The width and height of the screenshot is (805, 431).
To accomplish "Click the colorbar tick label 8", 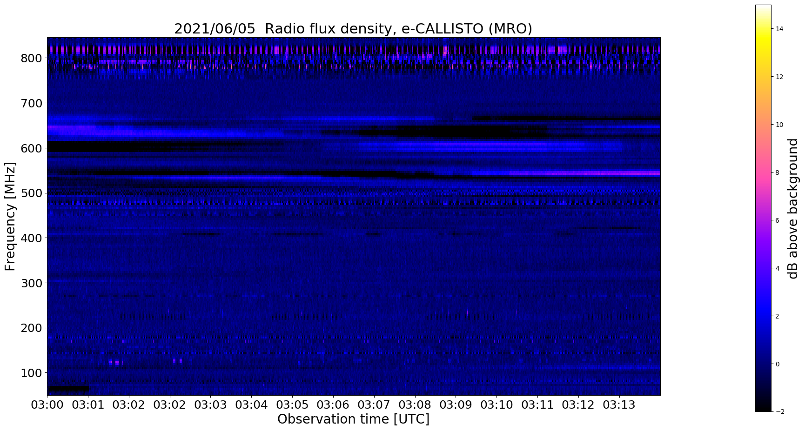I will (778, 172).
